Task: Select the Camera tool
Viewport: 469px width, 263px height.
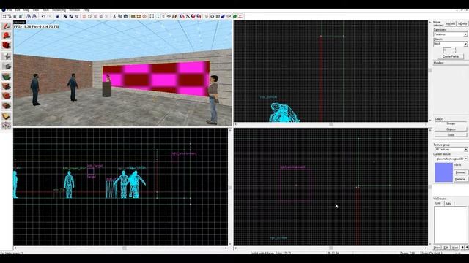Action: tap(7, 45)
